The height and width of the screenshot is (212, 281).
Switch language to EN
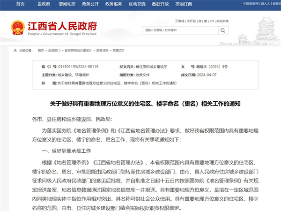coord(212,21)
